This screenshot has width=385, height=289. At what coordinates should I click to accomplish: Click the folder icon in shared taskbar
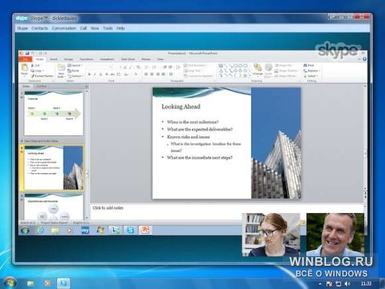[x=55, y=231]
